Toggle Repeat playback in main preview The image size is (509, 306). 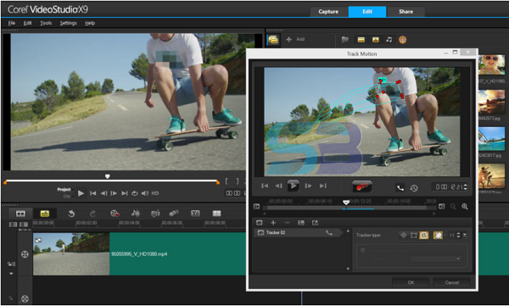tap(134, 193)
